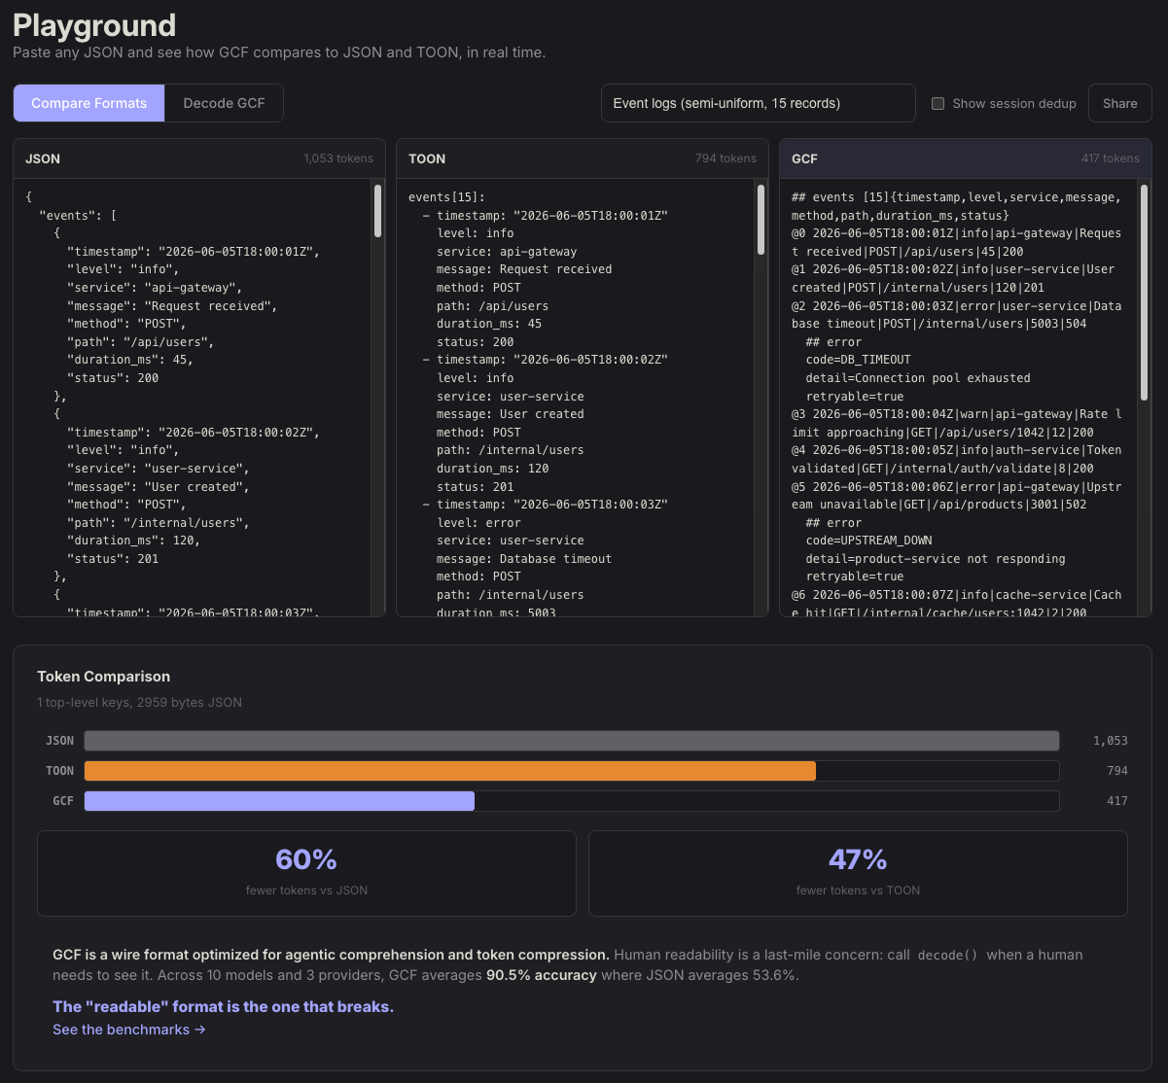Click the 794 tokens count label
1168x1083 pixels.
click(x=726, y=158)
